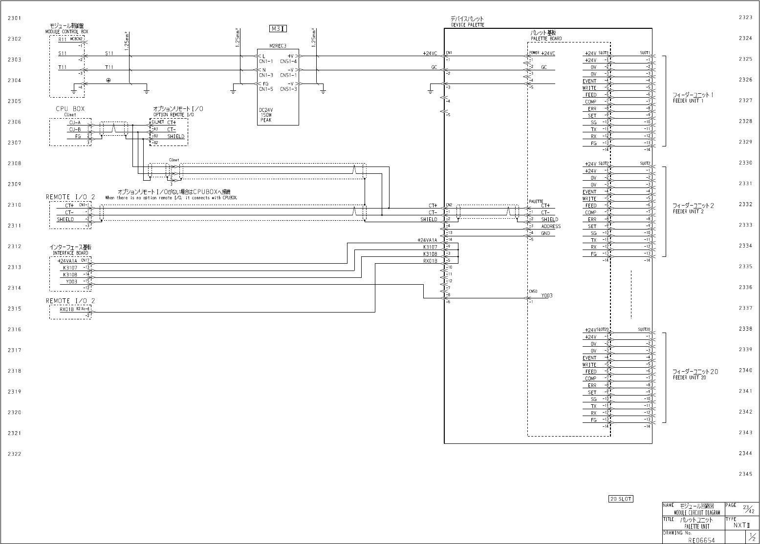Viewport: 760px width, 544px height.
Task: Click the M3I boxed label
Action: point(278,29)
